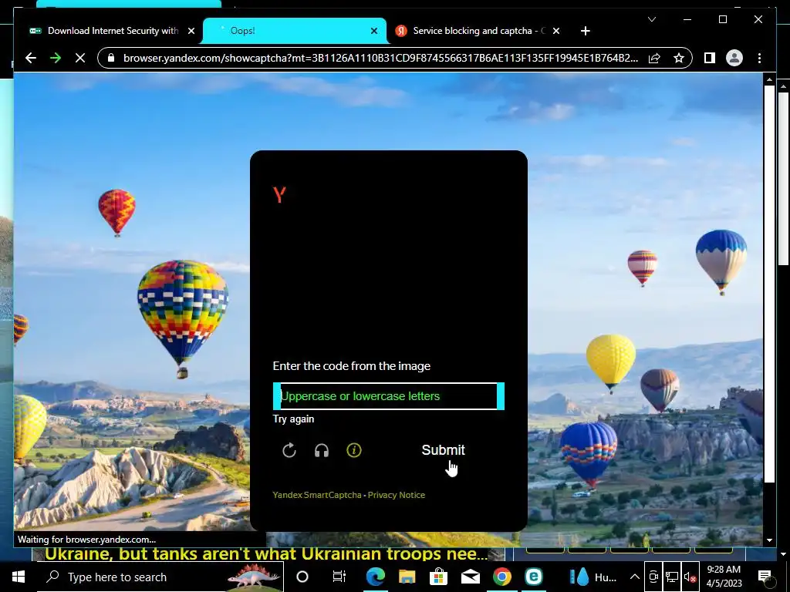Image resolution: width=790 pixels, height=592 pixels.
Task: Open the Yandex SmartCaptcha link
Action: point(317,495)
